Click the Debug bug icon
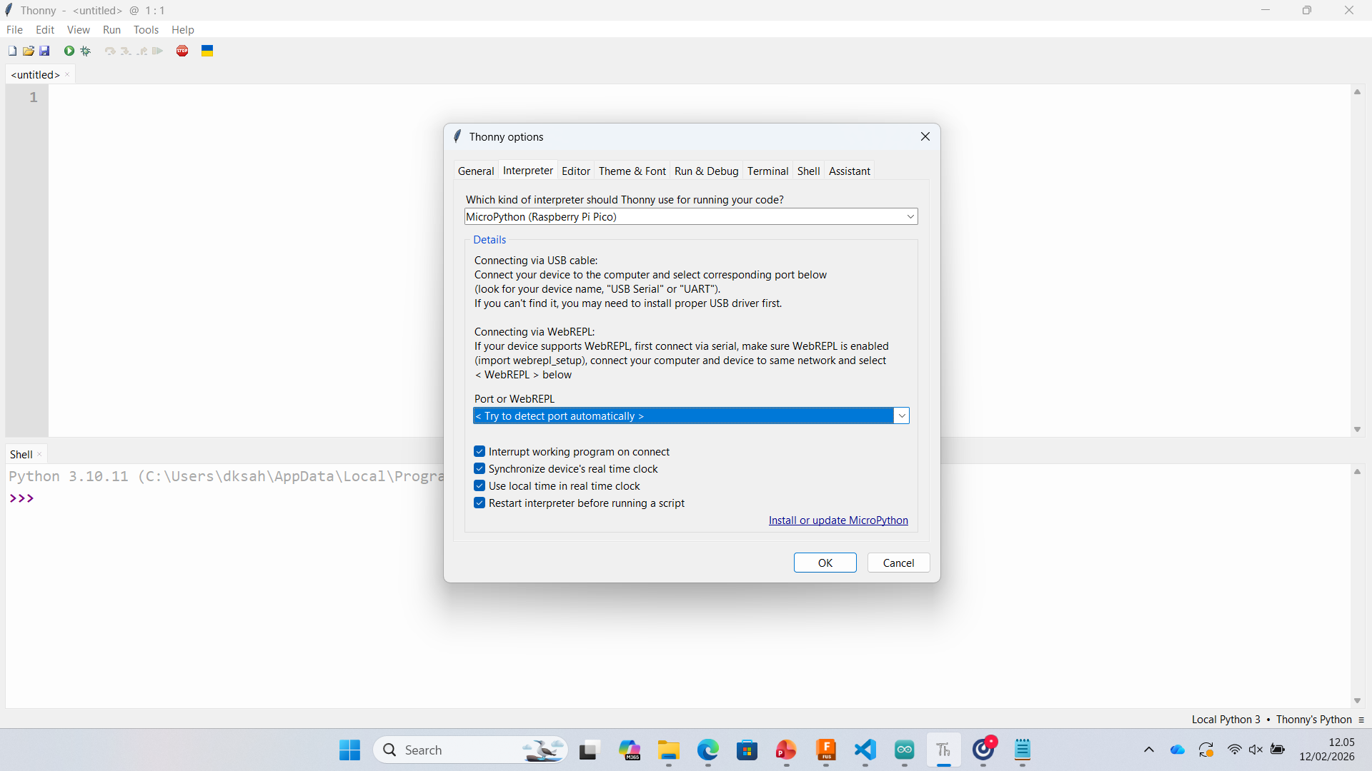Viewport: 1372px width, 771px height. pos(86,51)
